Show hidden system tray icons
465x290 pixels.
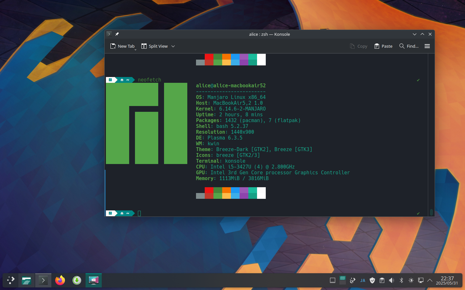pyautogui.click(x=430, y=280)
